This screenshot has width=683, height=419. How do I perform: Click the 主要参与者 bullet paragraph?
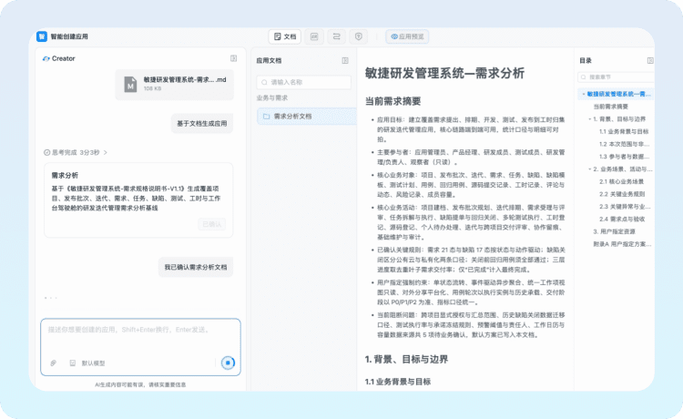pos(471,157)
